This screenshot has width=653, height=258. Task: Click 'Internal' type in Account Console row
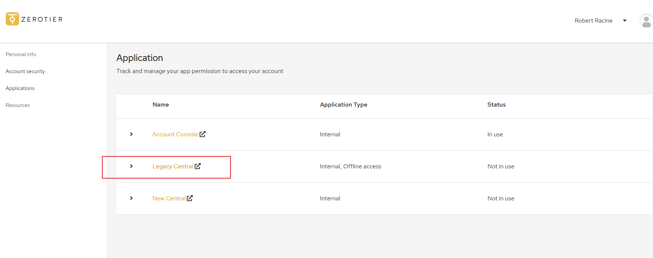pyautogui.click(x=330, y=134)
